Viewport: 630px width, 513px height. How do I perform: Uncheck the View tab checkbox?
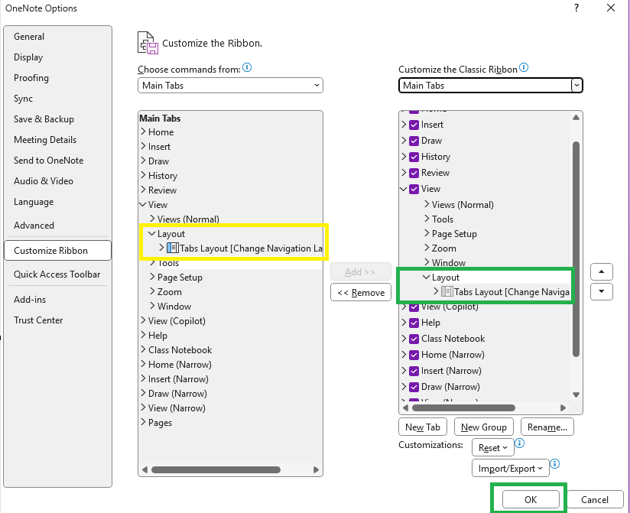414,189
